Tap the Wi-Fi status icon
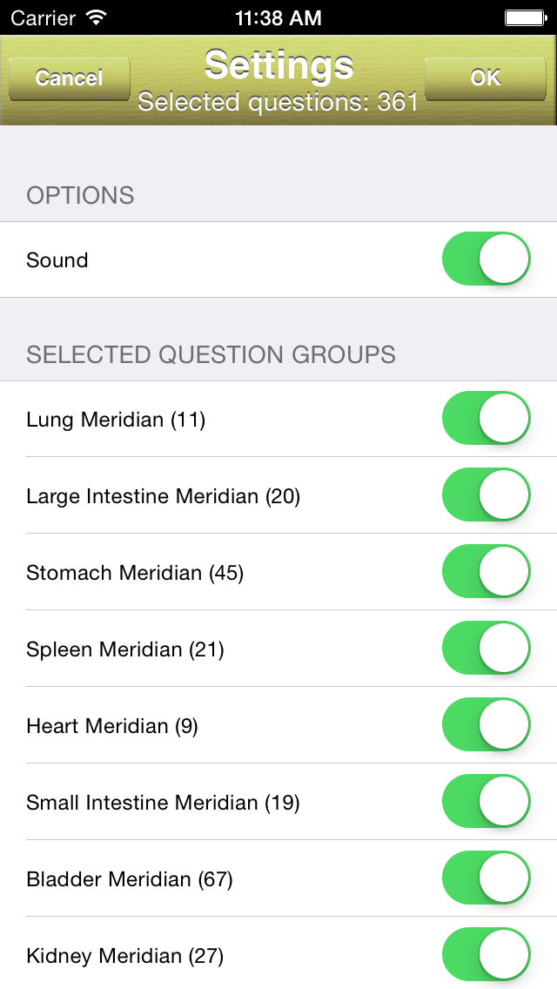Screen dimensions: 557x989 [97, 17]
